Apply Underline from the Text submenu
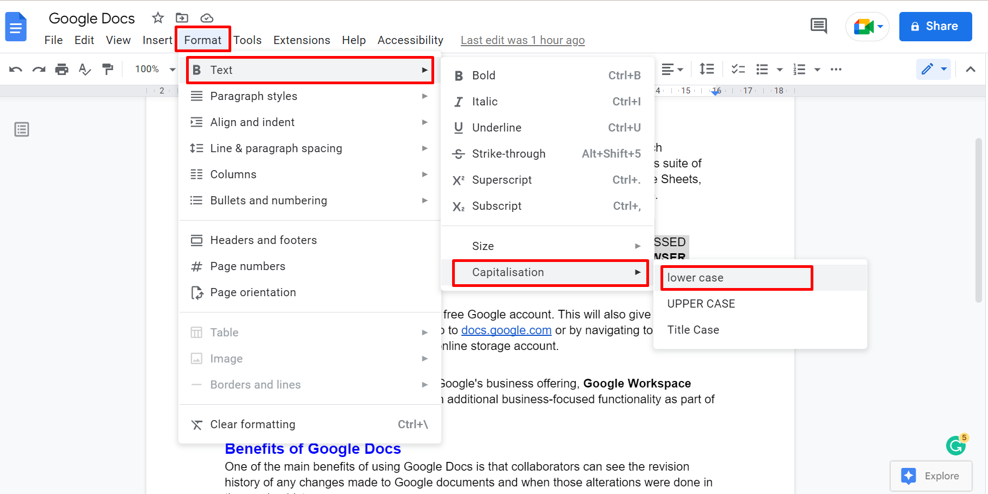The width and height of the screenshot is (988, 494). 547,128
